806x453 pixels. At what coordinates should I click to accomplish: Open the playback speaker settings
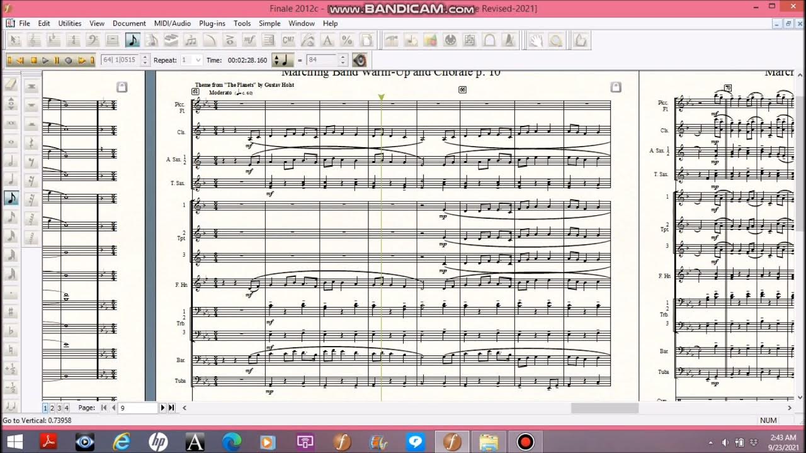click(x=360, y=60)
